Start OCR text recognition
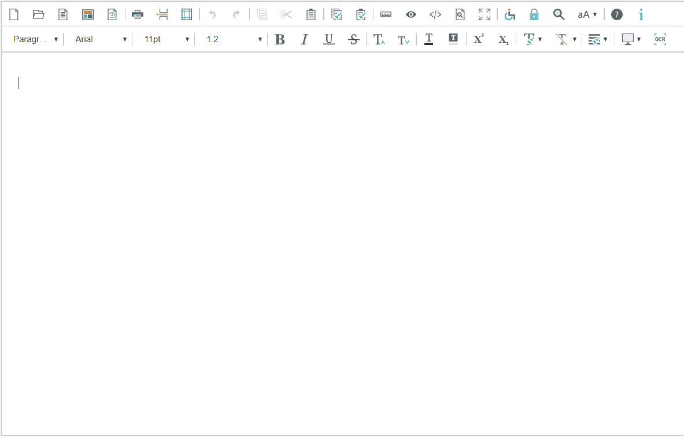Screen dimensions: 684x438 click(660, 39)
